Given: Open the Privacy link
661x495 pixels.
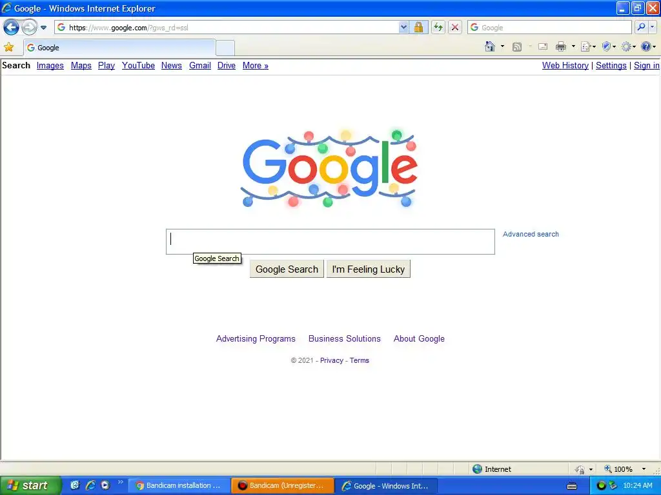Looking at the screenshot, I should coord(332,361).
